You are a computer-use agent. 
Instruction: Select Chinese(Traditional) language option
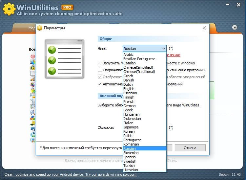point(145,72)
